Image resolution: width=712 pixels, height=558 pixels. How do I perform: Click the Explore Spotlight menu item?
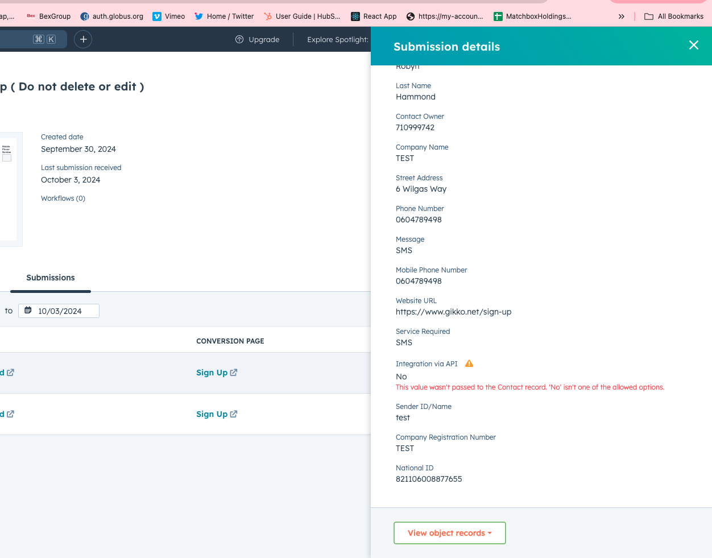click(337, 39)
